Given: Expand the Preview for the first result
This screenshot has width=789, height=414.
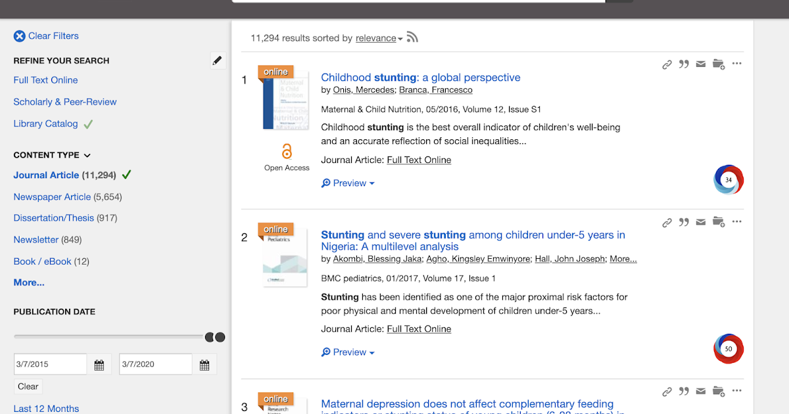Looking at the screenshot, I should pos(348,183).
